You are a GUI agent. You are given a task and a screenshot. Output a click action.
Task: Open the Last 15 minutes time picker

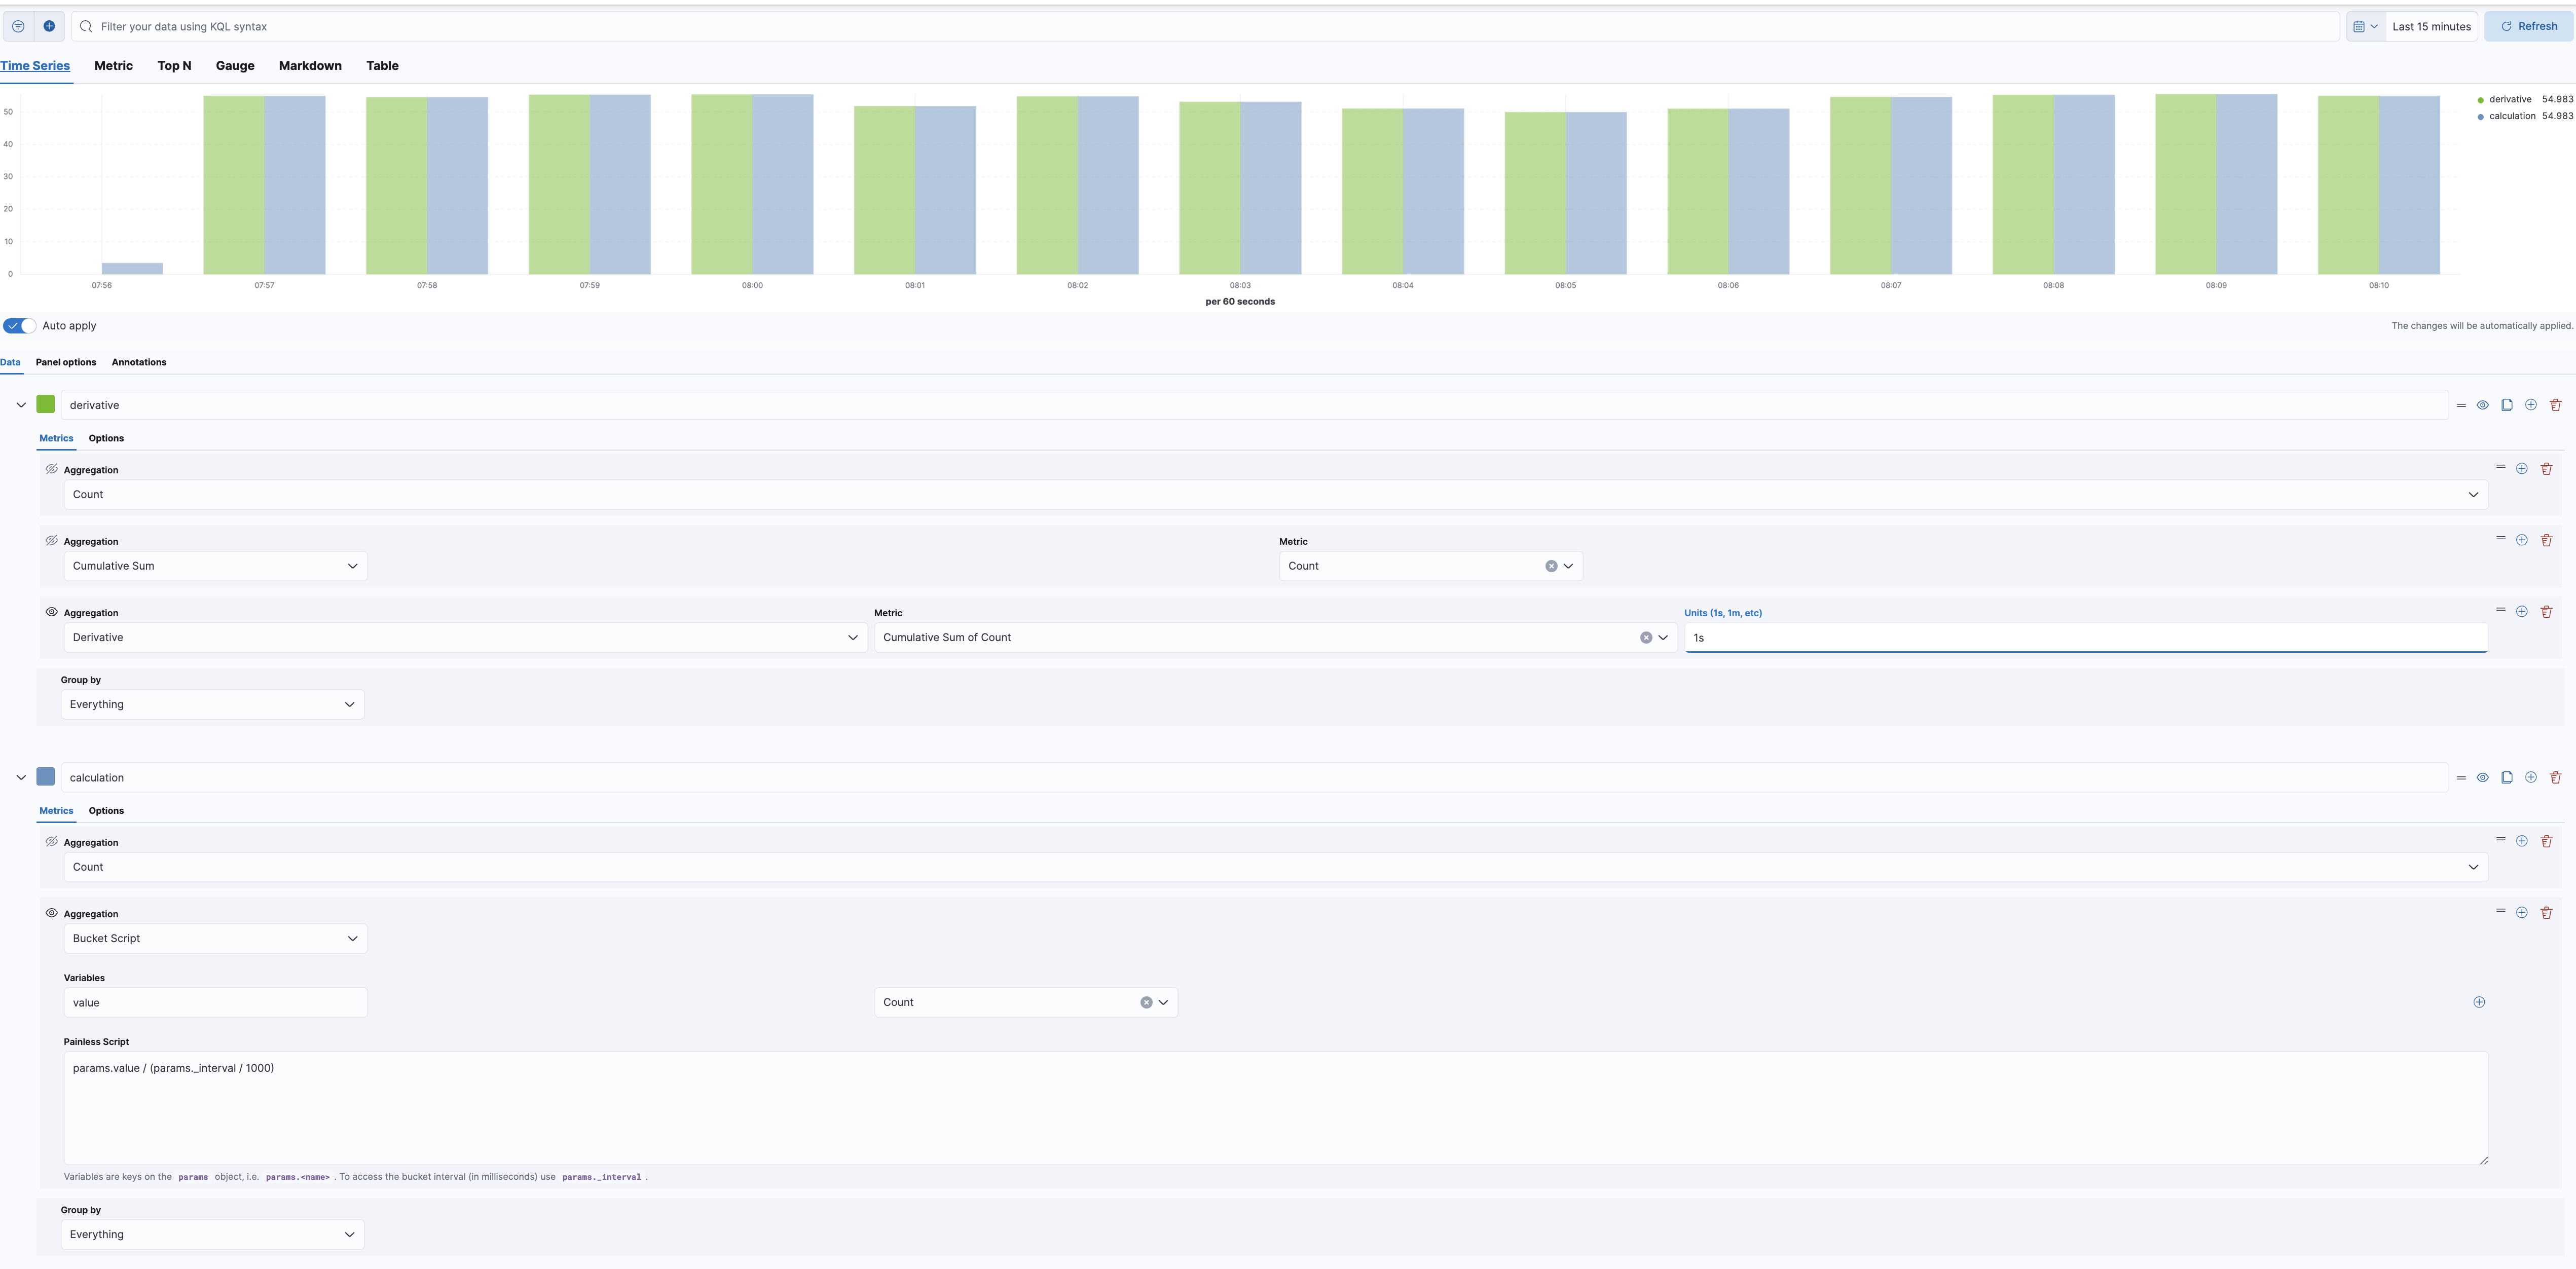pyautogui.click(x=2432, y=26)
